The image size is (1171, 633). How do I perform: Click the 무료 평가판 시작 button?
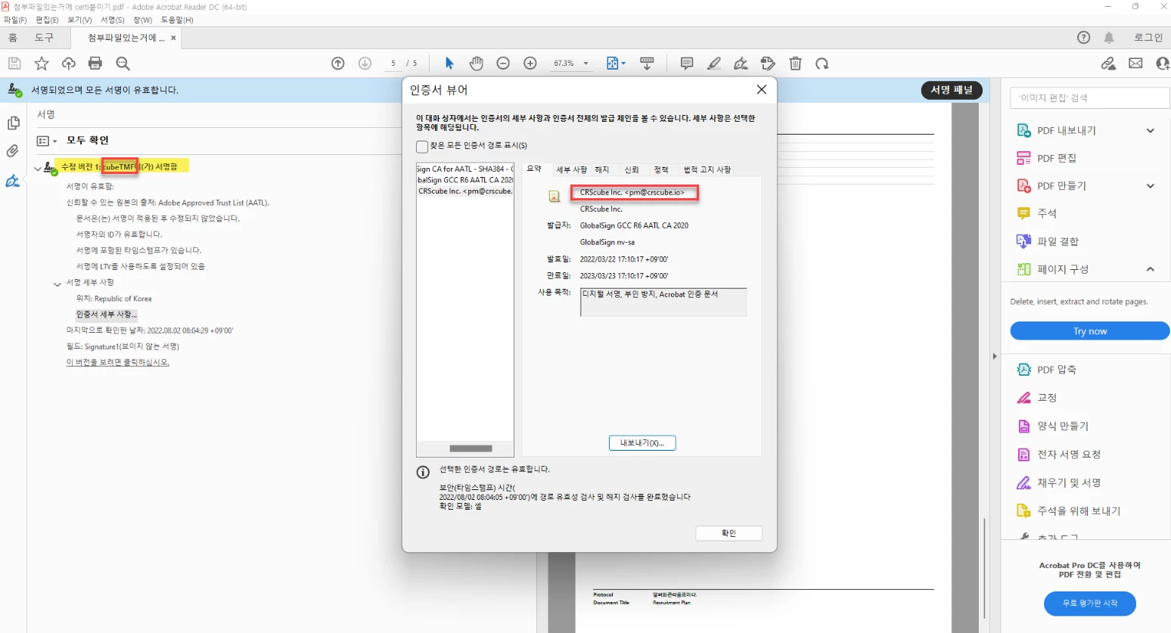[x=1089, y=604]
